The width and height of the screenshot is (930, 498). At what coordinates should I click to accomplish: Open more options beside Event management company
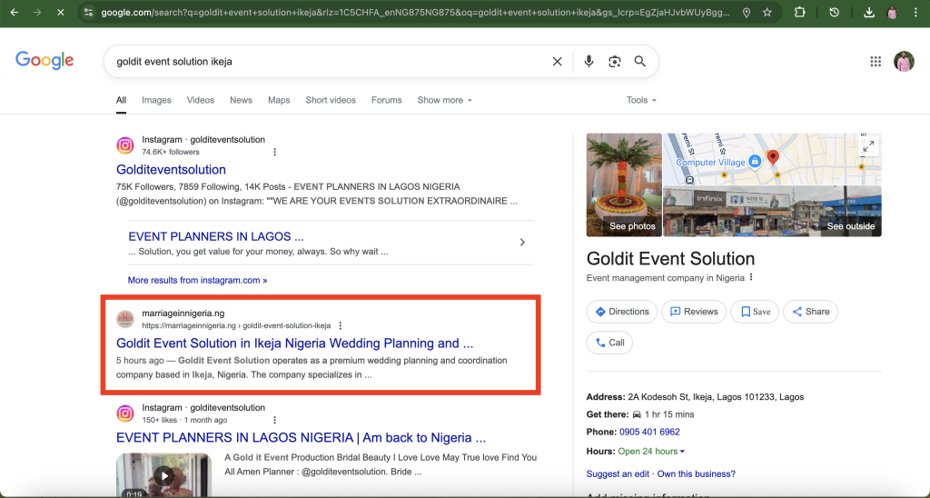tap(751, 277)
